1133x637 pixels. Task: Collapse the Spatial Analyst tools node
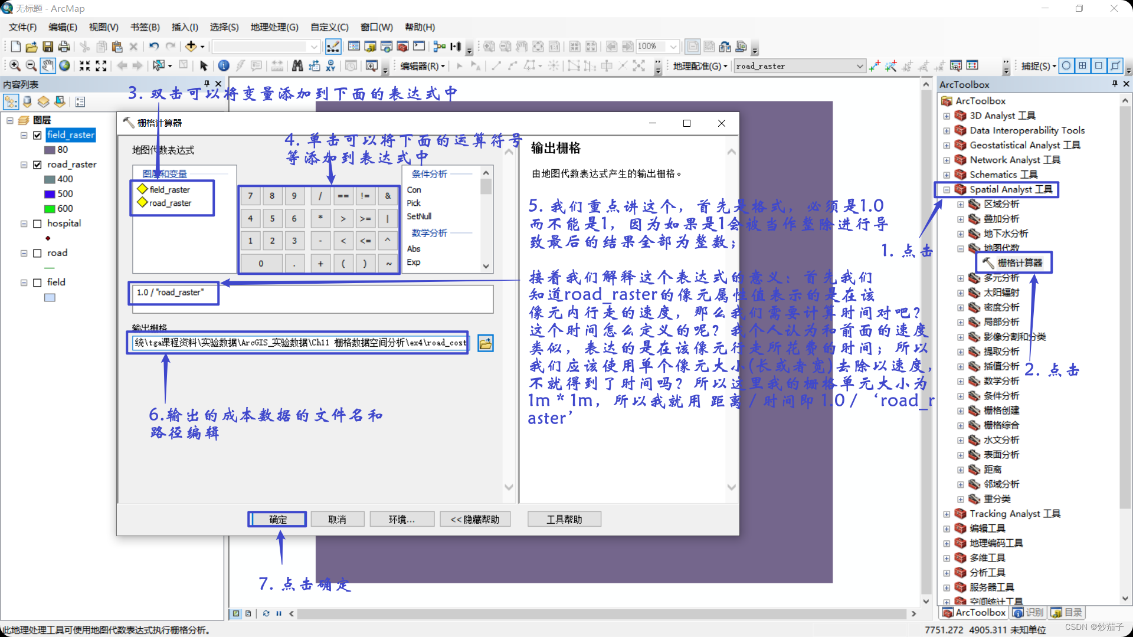pyautogui.click(x=947, y=189)
